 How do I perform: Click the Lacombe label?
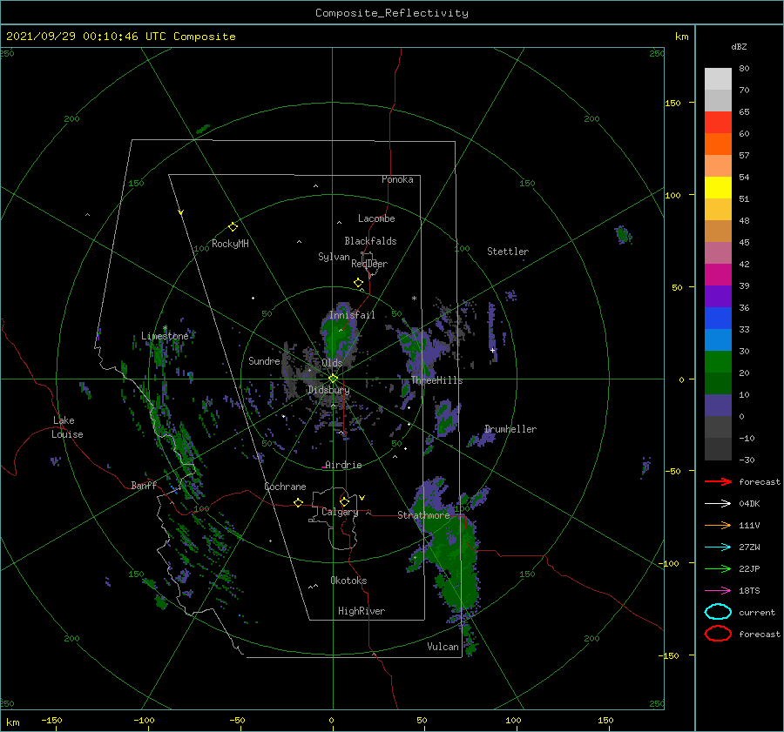click(x=376, y=218)
